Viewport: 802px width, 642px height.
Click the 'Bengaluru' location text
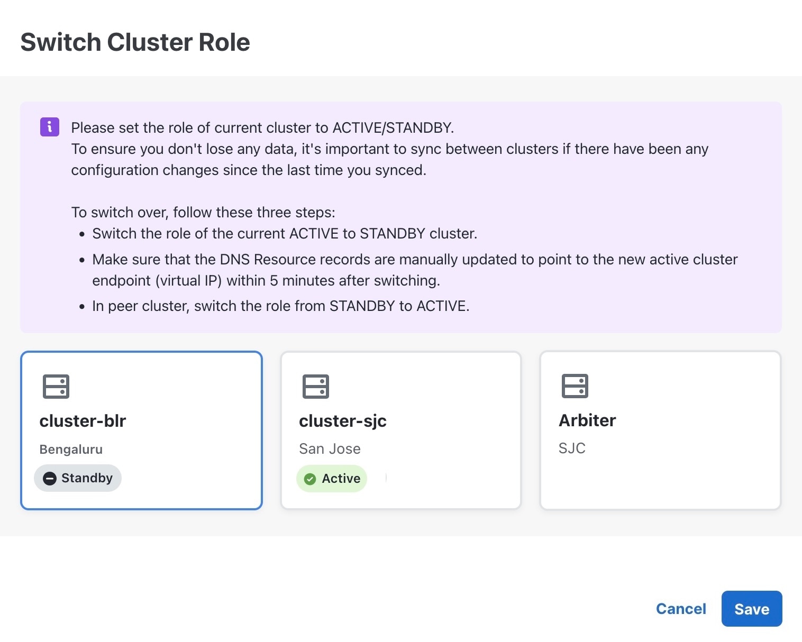[71, 450]
